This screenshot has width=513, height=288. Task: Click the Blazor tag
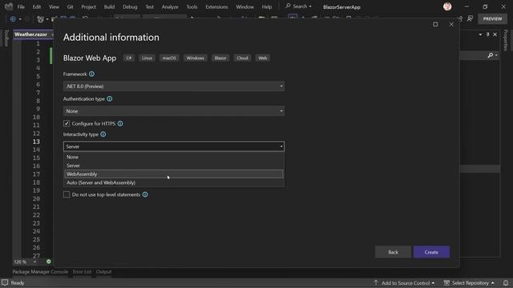click(220, 58)
